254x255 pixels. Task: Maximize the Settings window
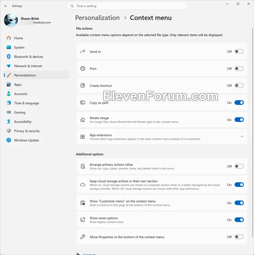(x=238, y=4)
